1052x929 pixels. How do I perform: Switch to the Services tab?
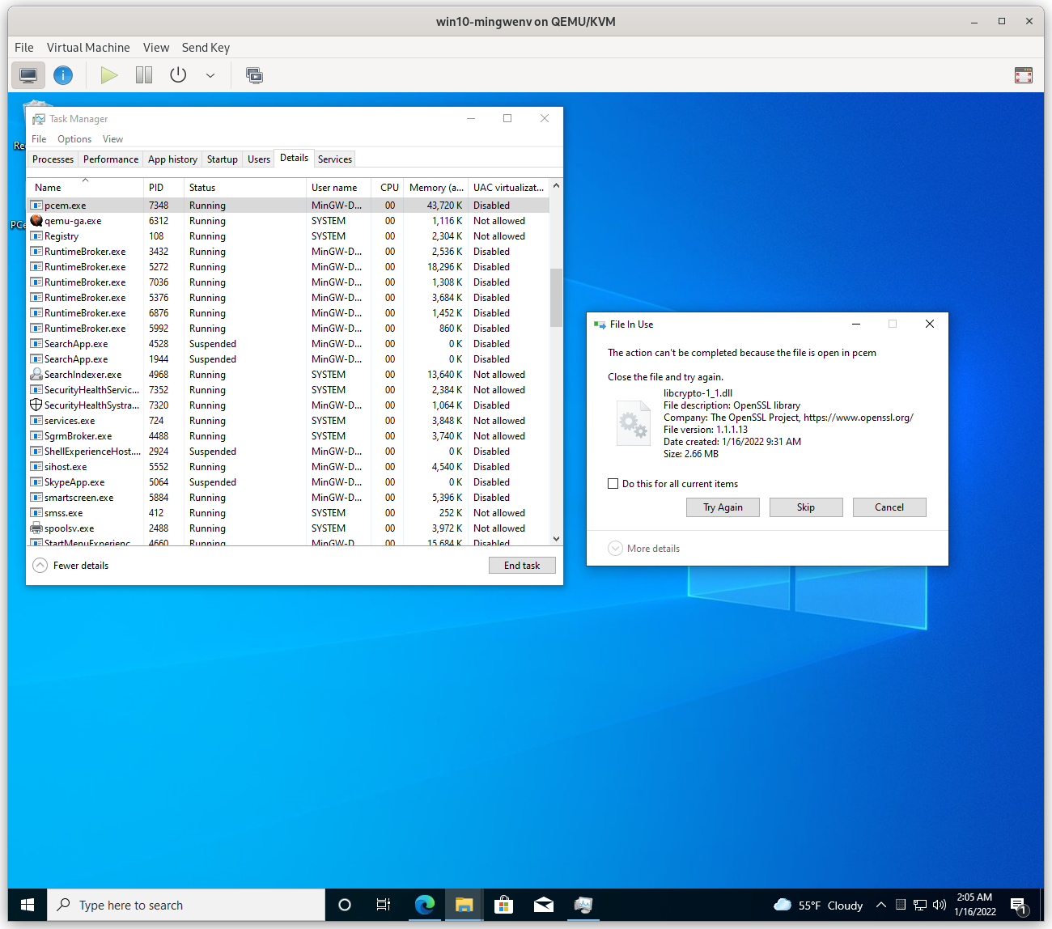[334, 159]
